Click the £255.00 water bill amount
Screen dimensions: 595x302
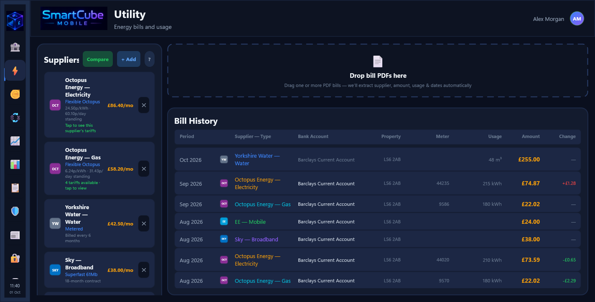(529, 159)
